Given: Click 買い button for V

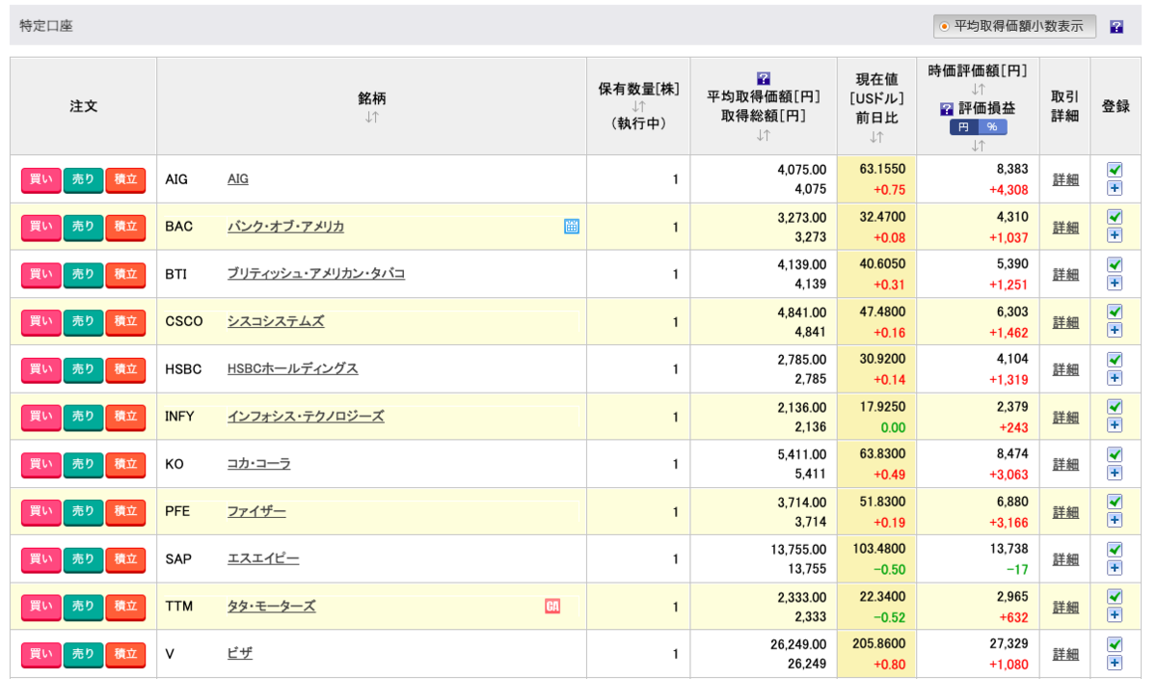Looking at the screenshot, I should click(x=41, y=654).
